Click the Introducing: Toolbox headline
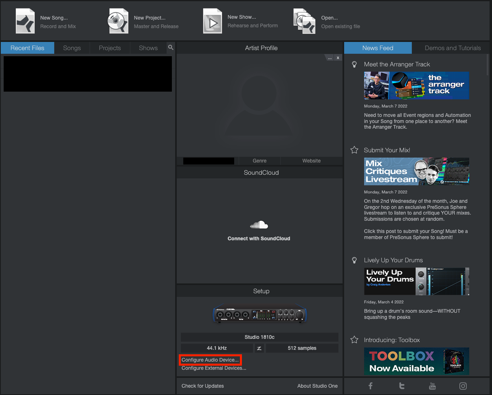The image size is (492, 395). point(392,340)
